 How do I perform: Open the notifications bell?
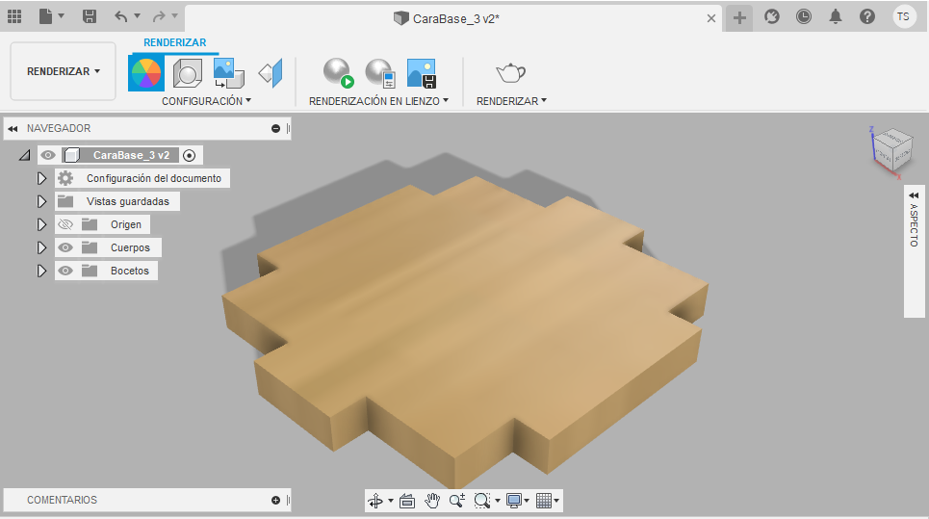pyautogui.click(x=836, y=16)
